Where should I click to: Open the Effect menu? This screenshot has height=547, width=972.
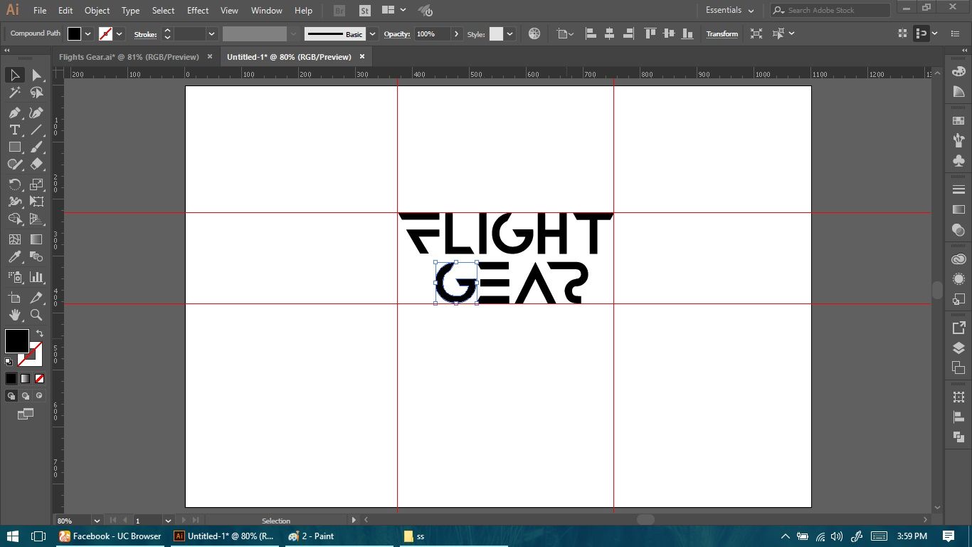pos(198,11)
